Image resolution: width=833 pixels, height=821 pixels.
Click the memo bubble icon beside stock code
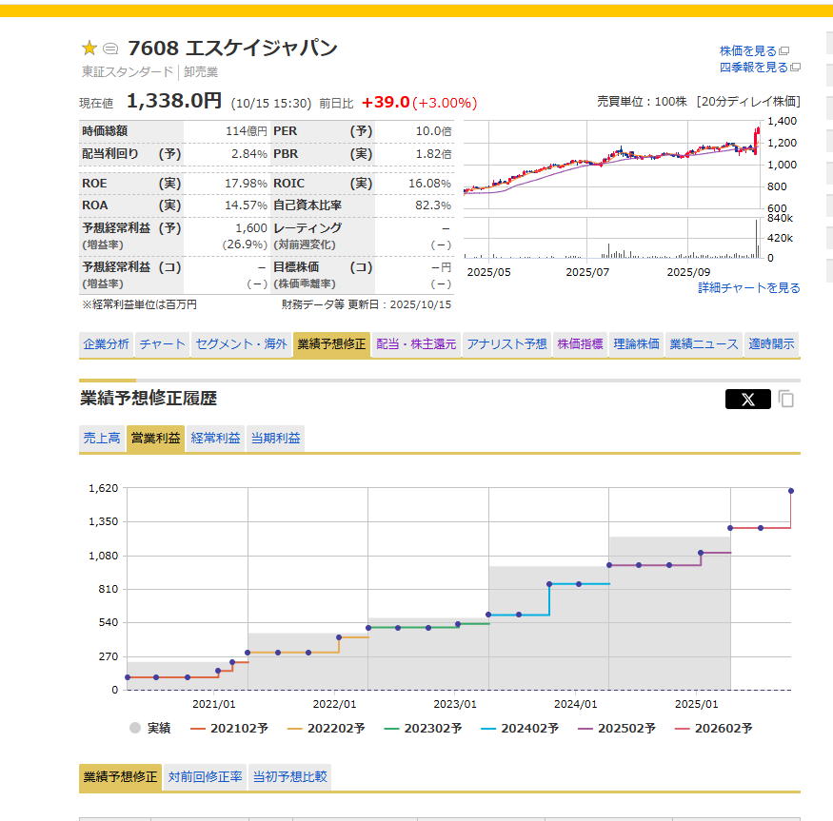[x=110, y=49]
